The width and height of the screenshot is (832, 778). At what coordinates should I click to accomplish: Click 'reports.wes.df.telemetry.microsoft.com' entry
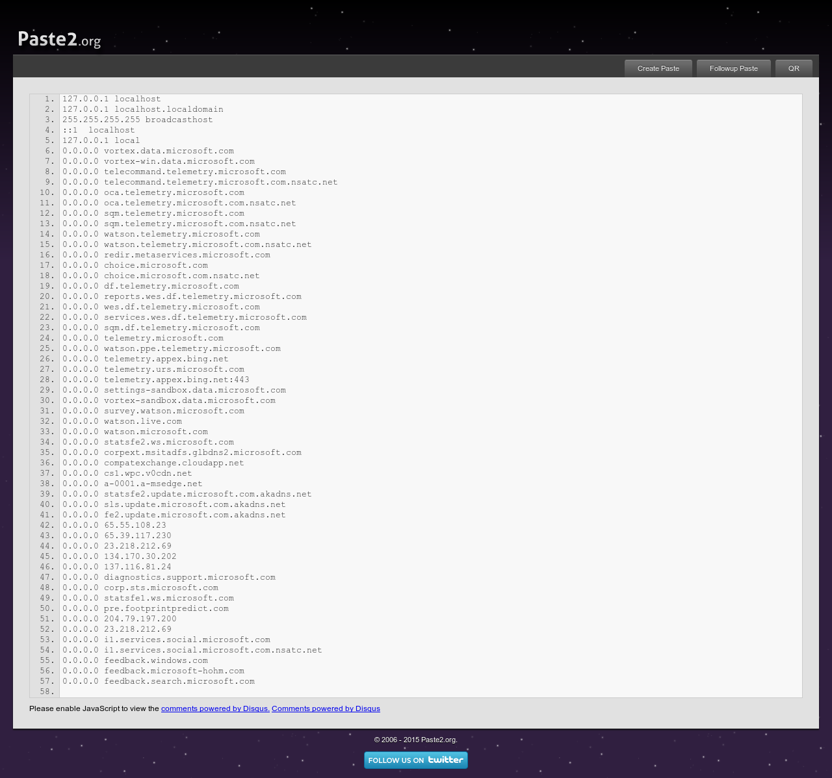click(203, 296)
